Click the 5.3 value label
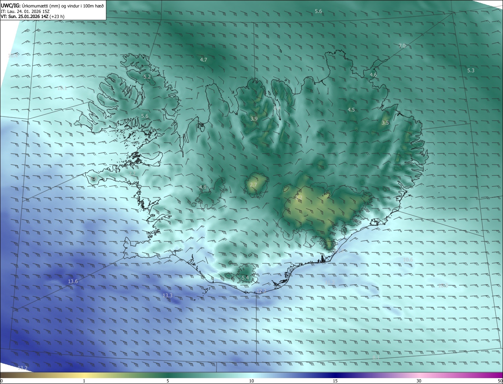This screenshot has width=503, height=384. point(471,71)
